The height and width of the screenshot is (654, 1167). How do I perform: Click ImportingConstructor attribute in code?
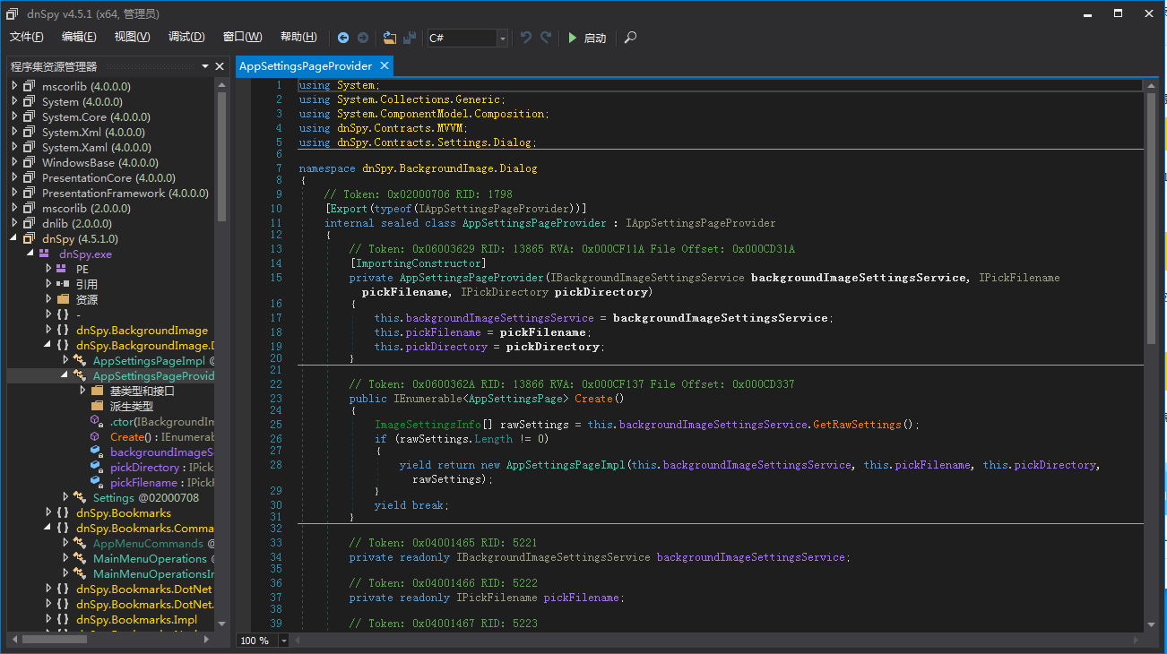[x=418, y=263]
